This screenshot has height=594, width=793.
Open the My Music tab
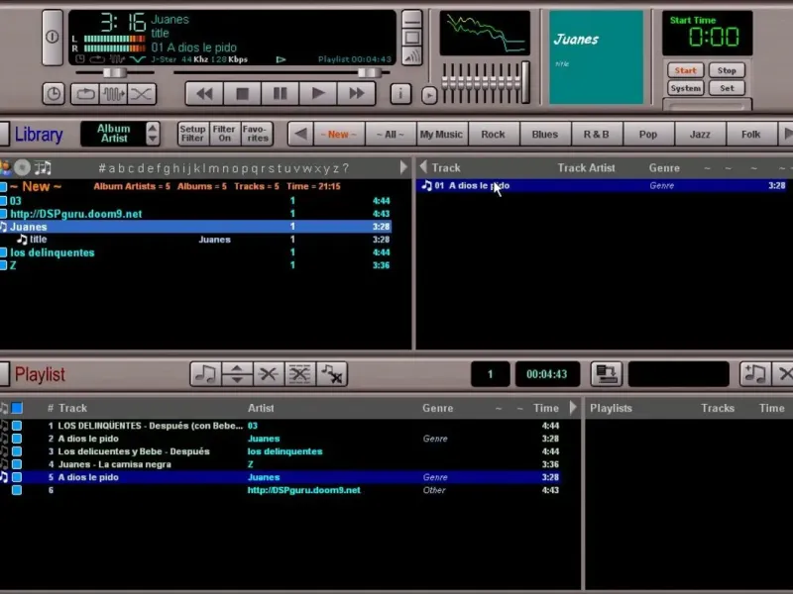(441, 134)
